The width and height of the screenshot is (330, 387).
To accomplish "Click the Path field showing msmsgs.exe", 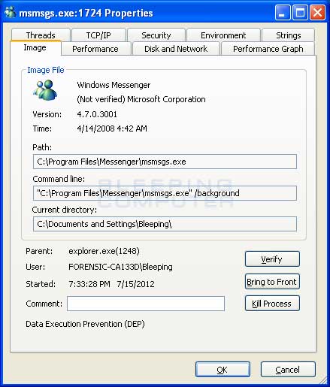I will click(x=165, y=162).
